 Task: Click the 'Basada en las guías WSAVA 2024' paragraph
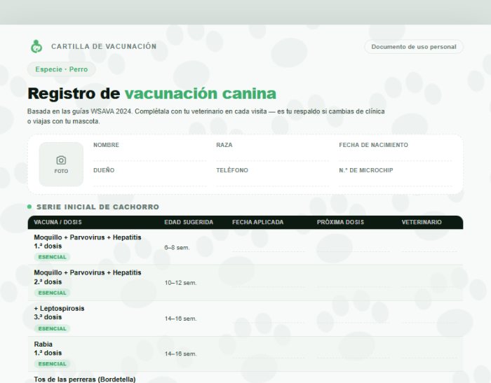[206, 116]
